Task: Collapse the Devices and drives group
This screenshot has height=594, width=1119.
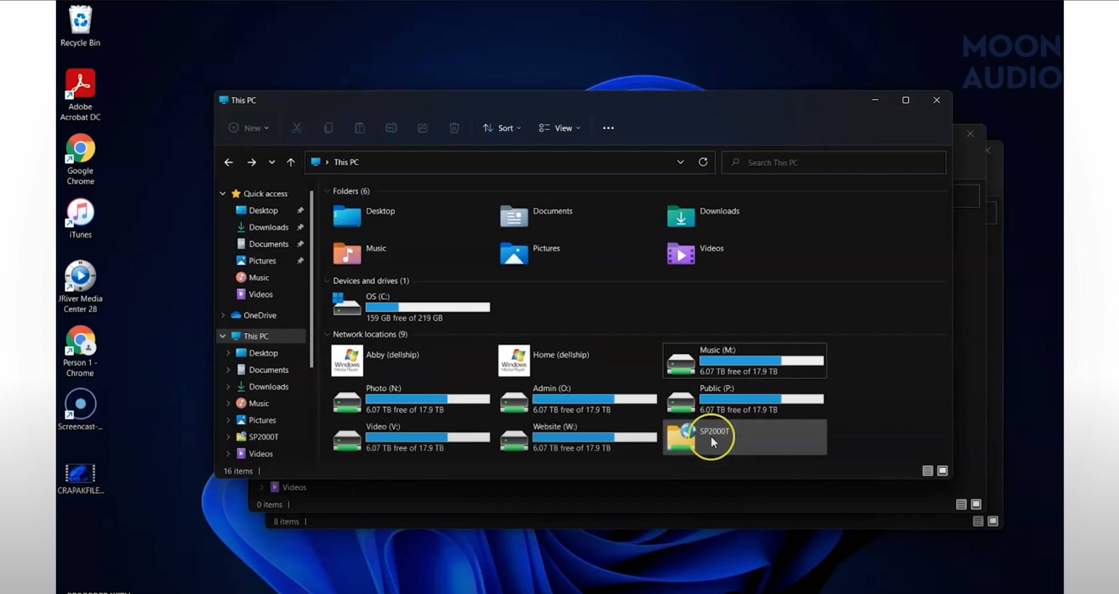Action: coord(327,281)
